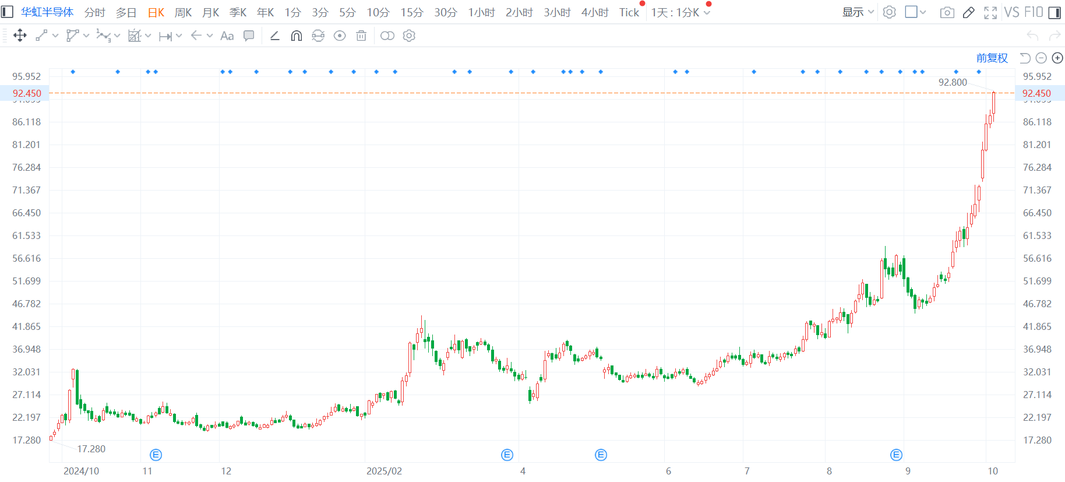Click the 前复权 adjustment link

tap(992, 58)
